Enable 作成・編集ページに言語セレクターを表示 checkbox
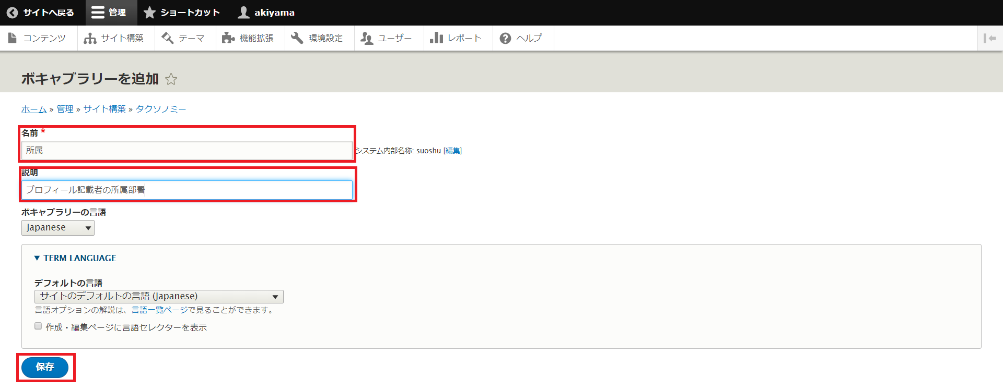This screenshot has width=1003, height=390. point(38,326)
